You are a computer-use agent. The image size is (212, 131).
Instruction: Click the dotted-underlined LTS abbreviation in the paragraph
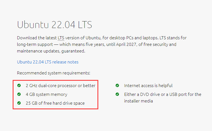(61, 38)
